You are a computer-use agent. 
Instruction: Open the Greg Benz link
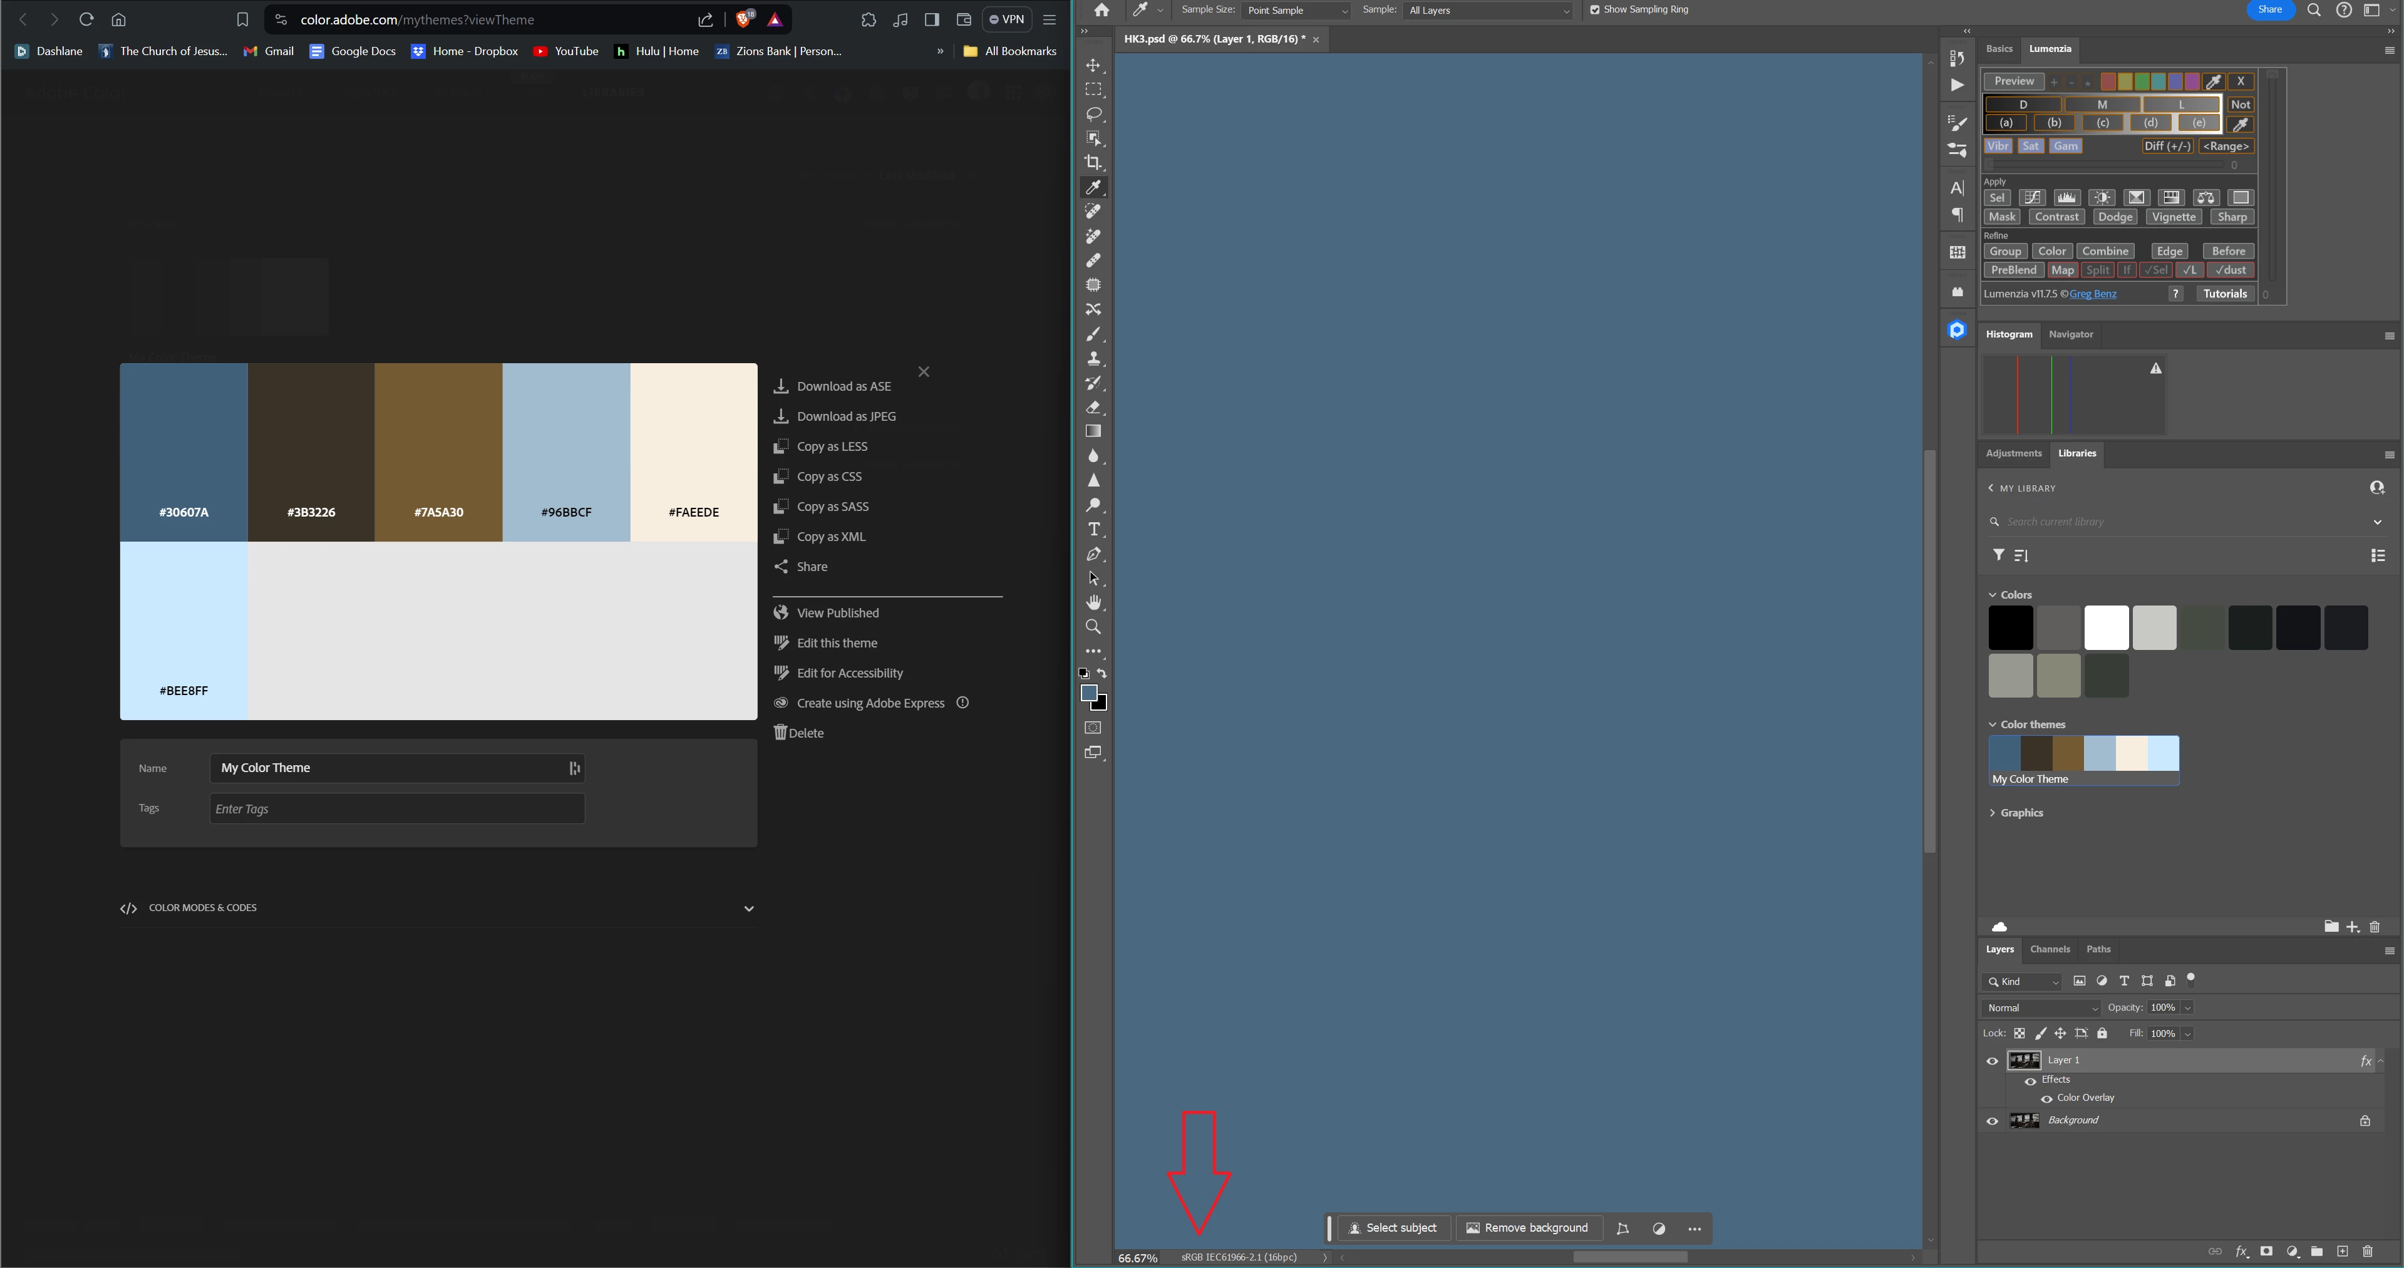[2092, 294]
